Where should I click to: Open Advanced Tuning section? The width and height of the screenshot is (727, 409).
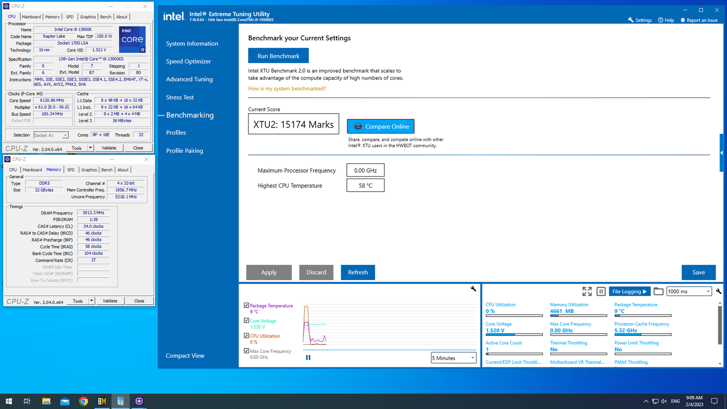(x=189, y=79)
